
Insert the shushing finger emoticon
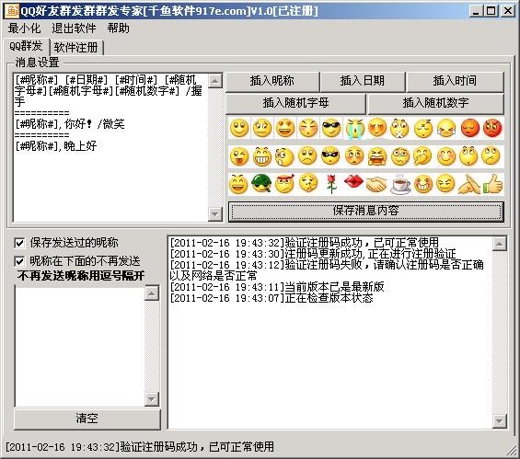(308, 183)
